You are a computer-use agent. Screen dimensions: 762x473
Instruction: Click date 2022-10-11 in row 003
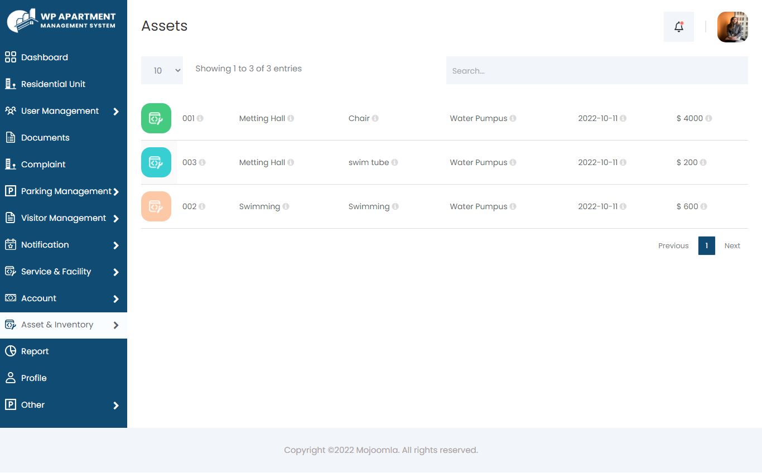(x=597, y=162)
